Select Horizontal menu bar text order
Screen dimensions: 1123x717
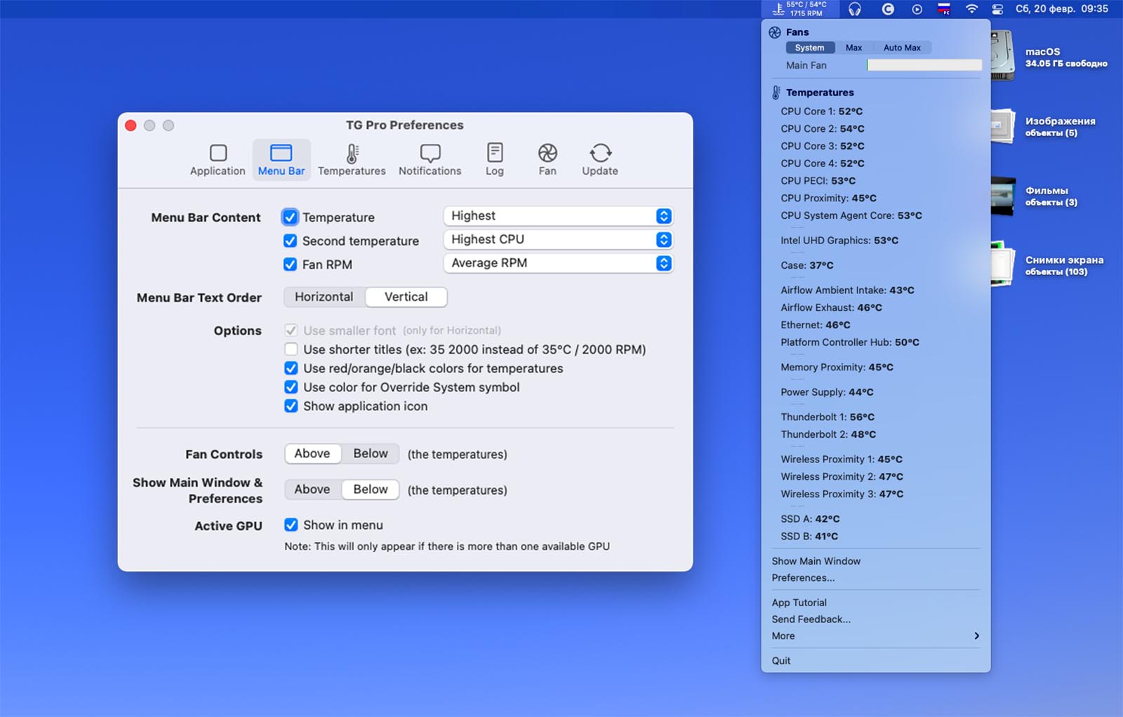[x=324, y=297]
